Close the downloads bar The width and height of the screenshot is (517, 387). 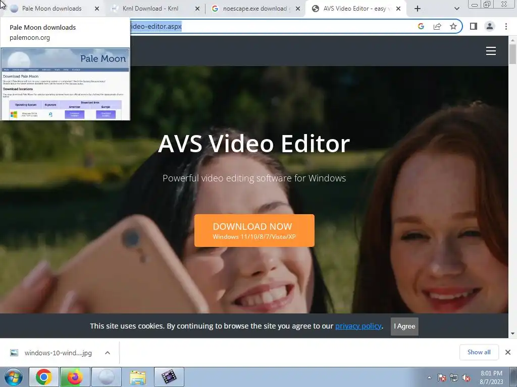tap(508, 352)
